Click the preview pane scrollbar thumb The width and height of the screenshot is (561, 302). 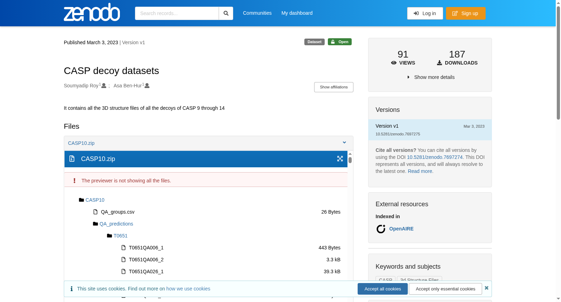350,160
